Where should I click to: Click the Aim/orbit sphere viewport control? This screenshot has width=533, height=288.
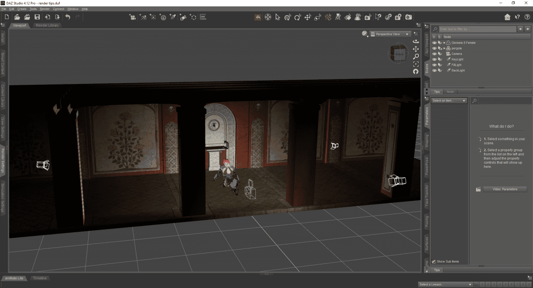click(x=416, y=41)
